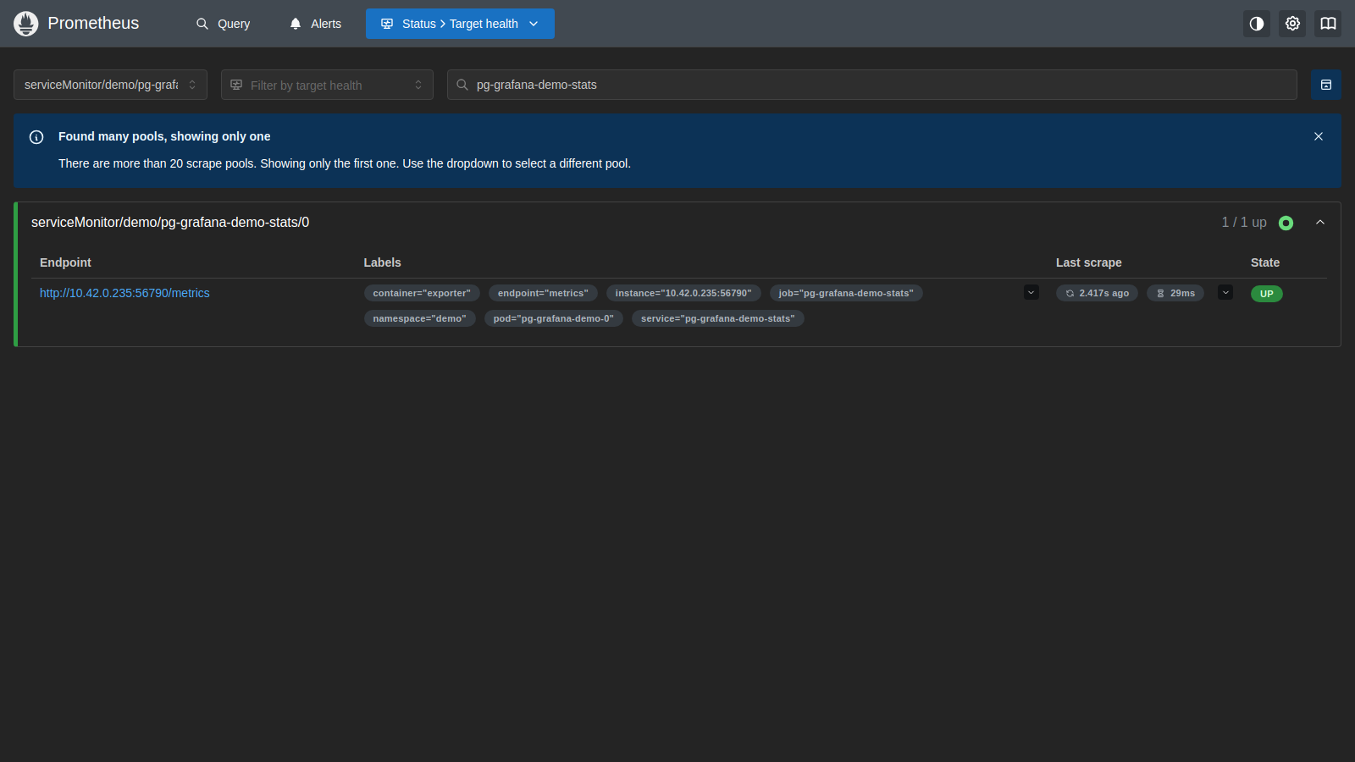Click the 1 / 1 up count text
1355x762 pixels.
coord(1244,222)
